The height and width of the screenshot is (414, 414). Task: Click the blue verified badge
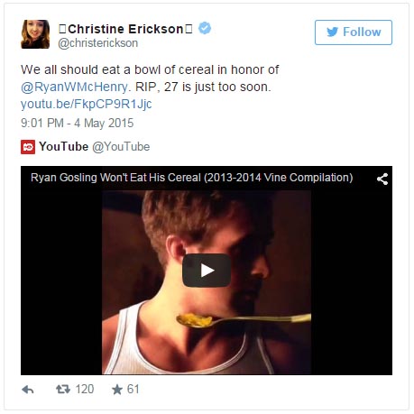click(205, 28)
